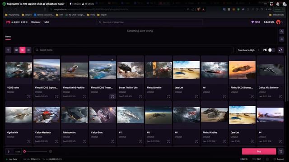Select the large grid view icon

coord(16,50)
